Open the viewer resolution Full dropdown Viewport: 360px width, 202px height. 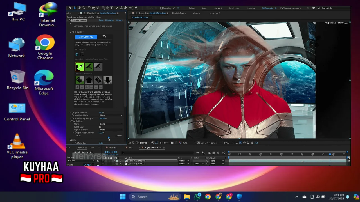[189, 143]
